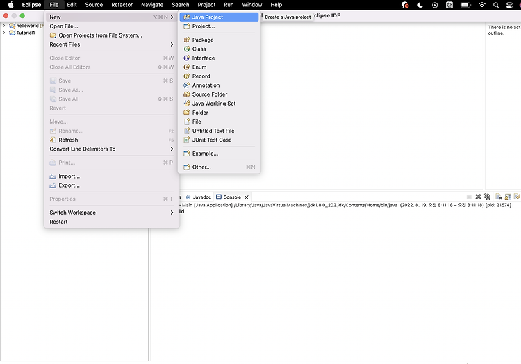Click the console launch description line

click(x=345, y=205)
